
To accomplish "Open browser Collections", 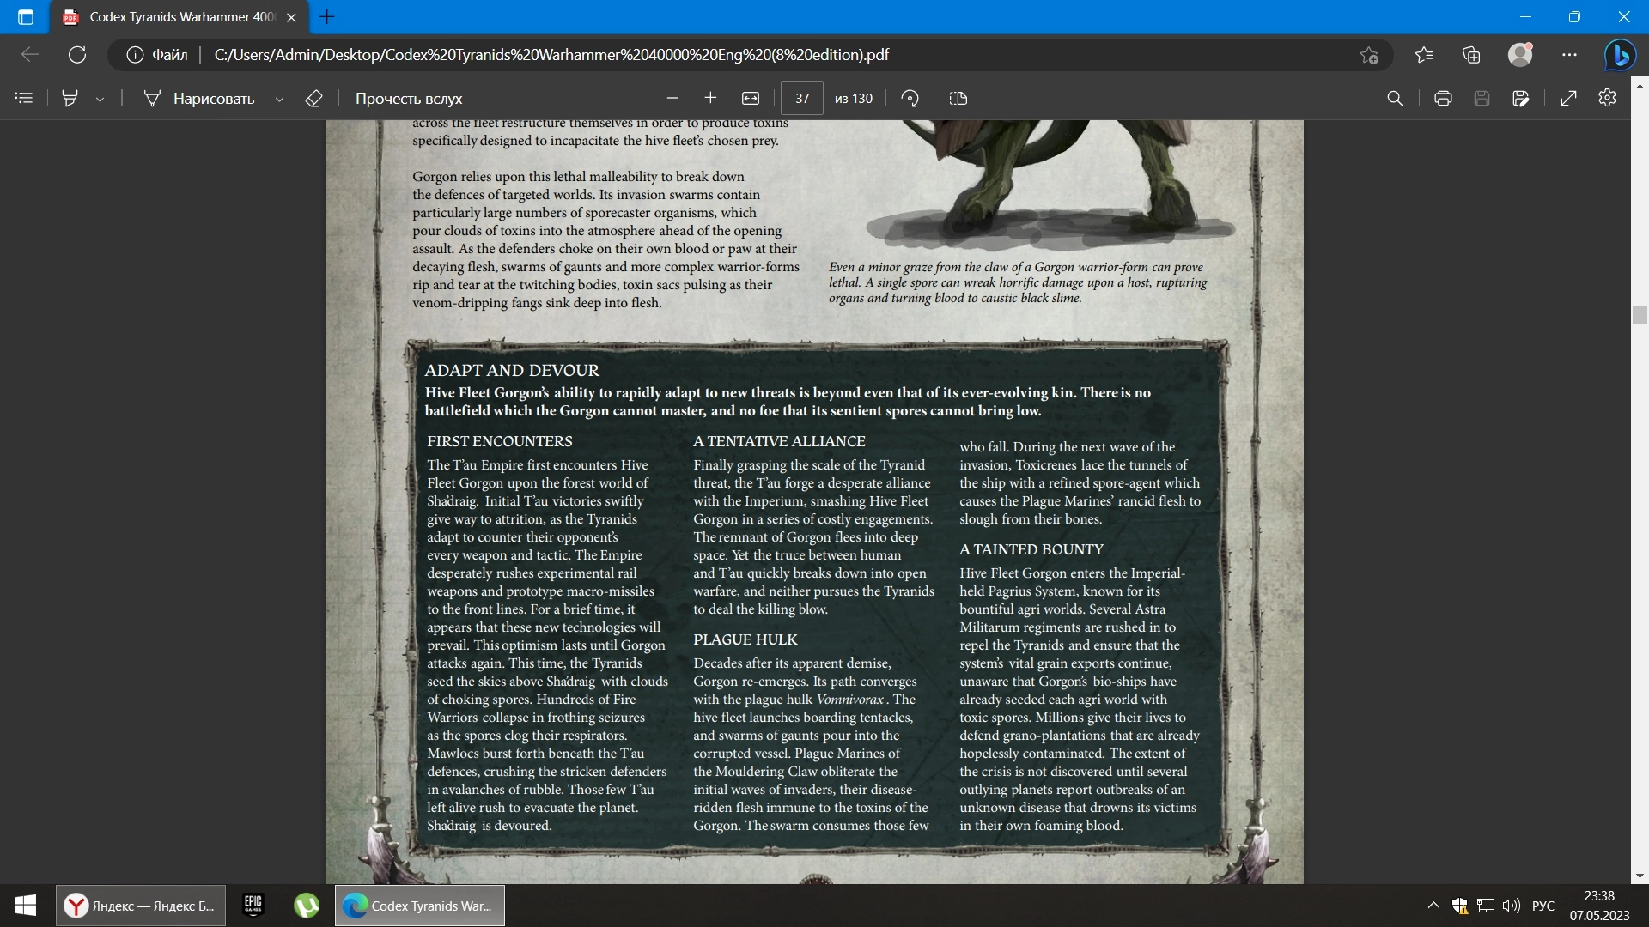I will pyautogui.click(x=1471, y=55).
